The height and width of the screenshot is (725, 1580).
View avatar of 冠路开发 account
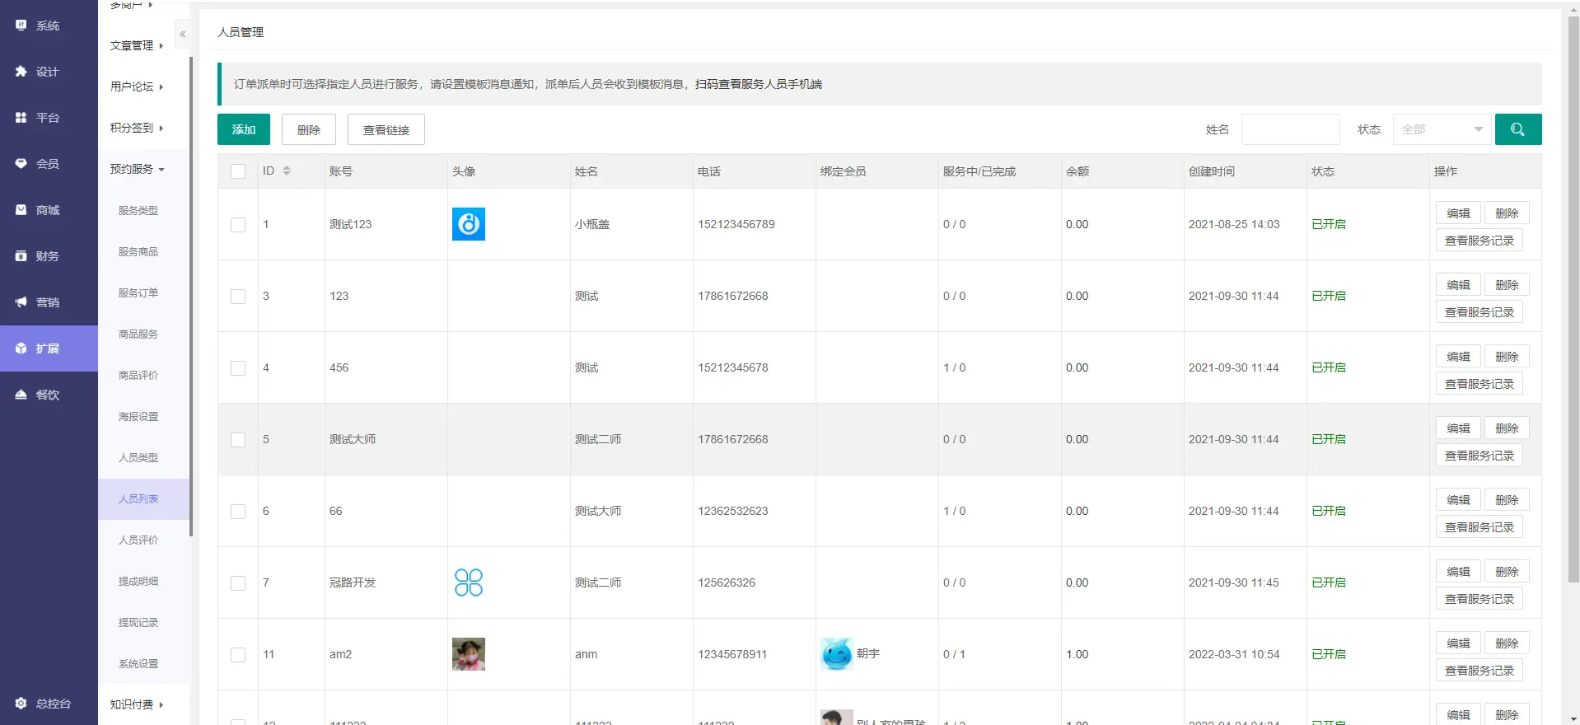coord(469,582)
